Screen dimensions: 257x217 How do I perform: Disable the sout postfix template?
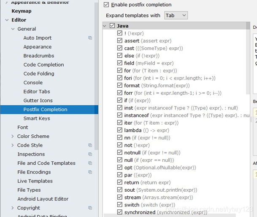pyautogui.click(x=120, y=190)
